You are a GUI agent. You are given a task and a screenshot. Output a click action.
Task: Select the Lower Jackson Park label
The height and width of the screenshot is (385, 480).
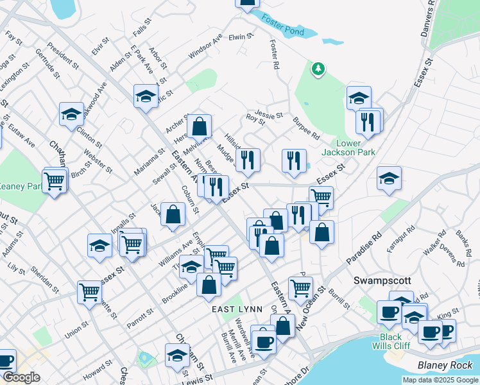348,148
